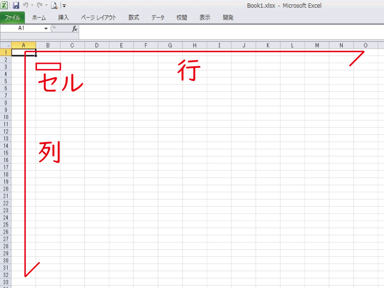
Task: Click the fx Insert Function icon
Action: pyautogui.click(x=74, y=29)
